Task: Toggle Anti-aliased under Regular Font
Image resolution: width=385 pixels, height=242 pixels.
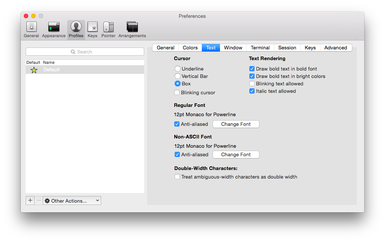Action: pos(177,124)
